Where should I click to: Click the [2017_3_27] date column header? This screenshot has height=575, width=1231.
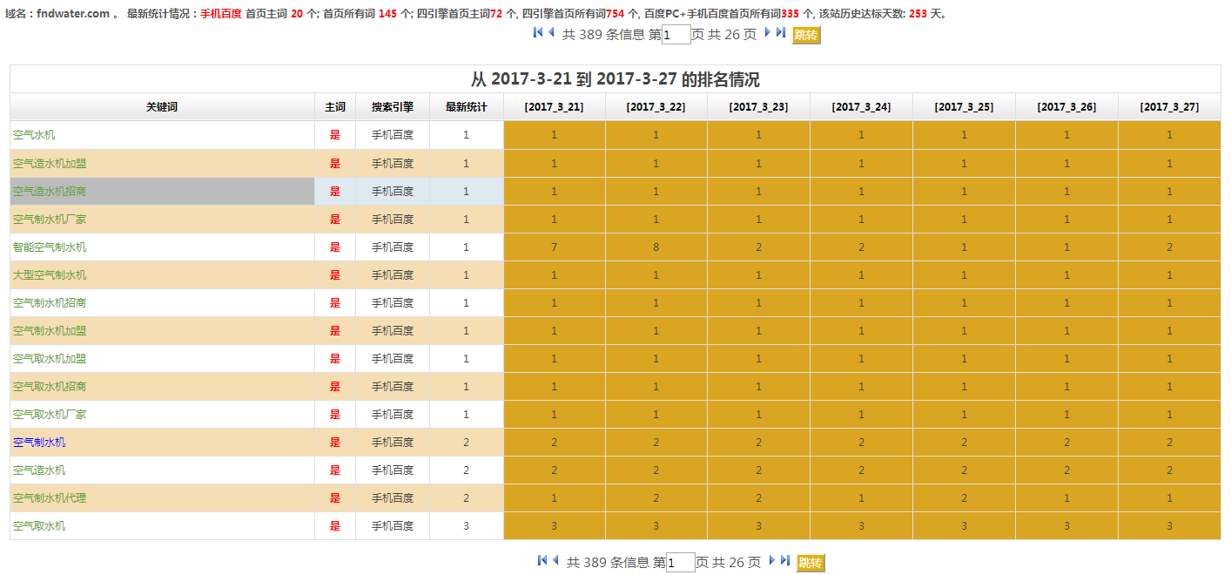(x=1169, y=107)
